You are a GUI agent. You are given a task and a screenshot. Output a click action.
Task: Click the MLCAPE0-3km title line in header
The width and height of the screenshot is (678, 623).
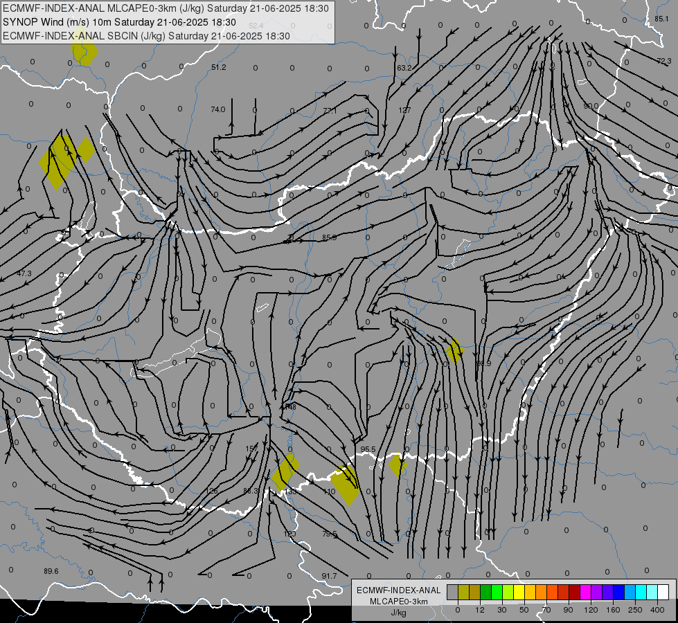pyautogui.click(x=166, y=8)
